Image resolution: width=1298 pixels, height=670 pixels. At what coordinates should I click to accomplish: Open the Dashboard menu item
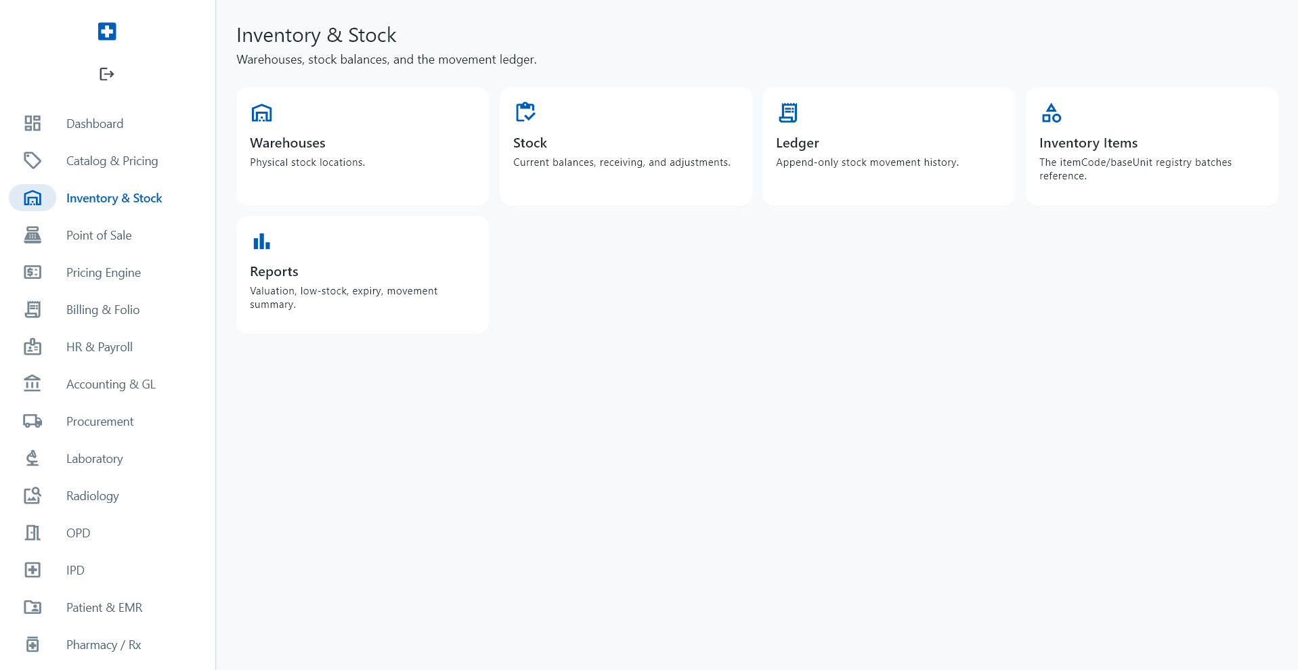pyautogui.click(x=95, y=123)
